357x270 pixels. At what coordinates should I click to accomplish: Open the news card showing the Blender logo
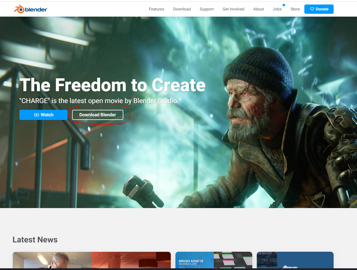point(295,260)
